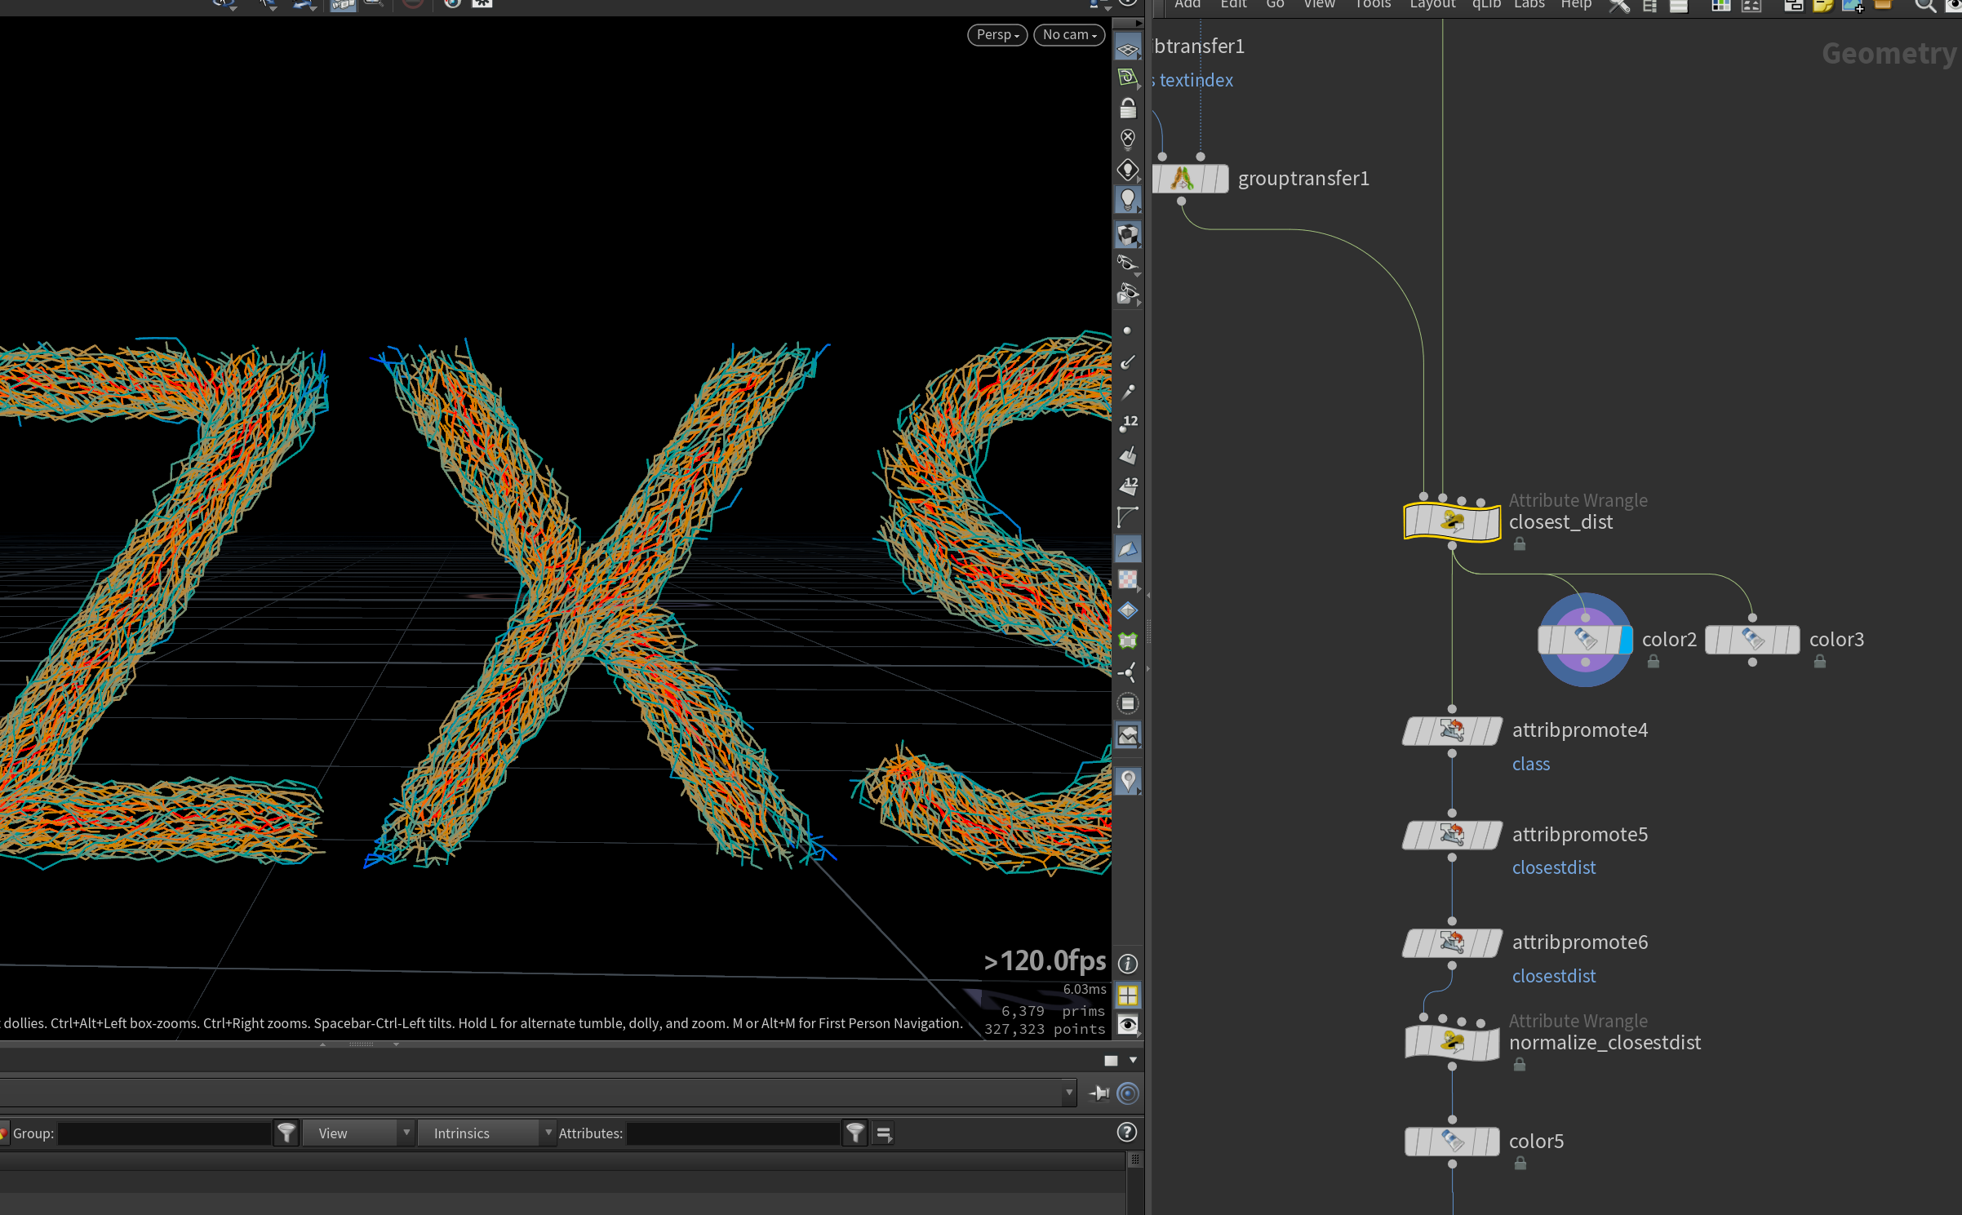Click the map pin marker icon
The height and width of the screenshot is (1215, 1962).
pos(1128,781)
